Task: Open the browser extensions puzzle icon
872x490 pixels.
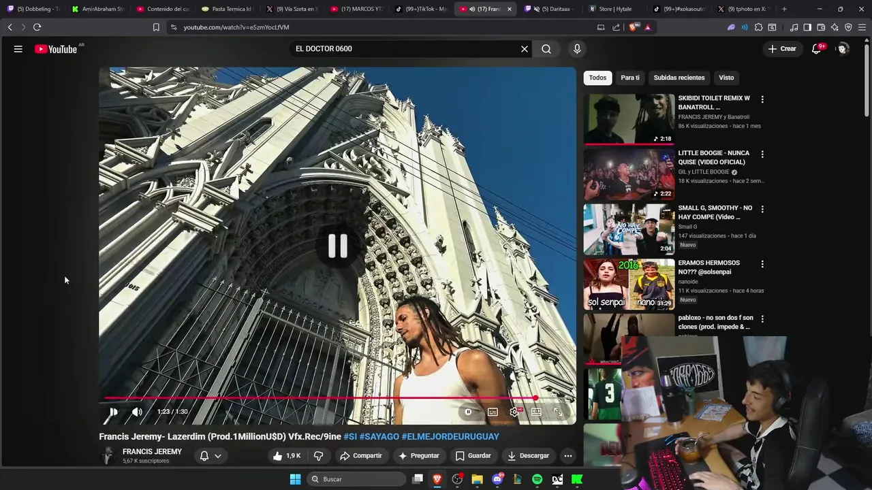Action: coord(758,27)
